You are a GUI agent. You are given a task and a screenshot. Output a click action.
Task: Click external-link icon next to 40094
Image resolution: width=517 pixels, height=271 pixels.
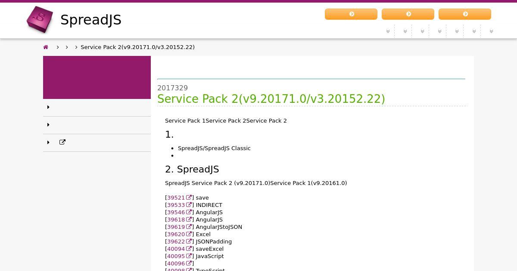click(x=189, y=249)
